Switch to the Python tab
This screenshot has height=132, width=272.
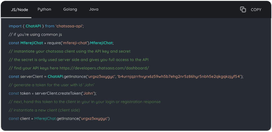44,9
